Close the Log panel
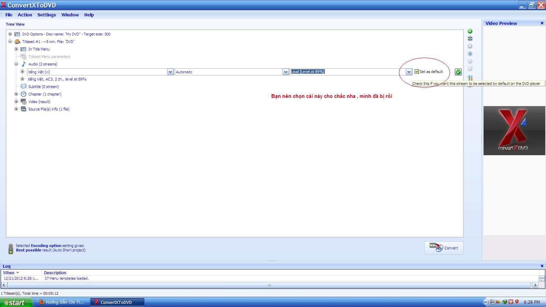The width and height of the screenshot is (546, 307). click(x=542, y=266)
